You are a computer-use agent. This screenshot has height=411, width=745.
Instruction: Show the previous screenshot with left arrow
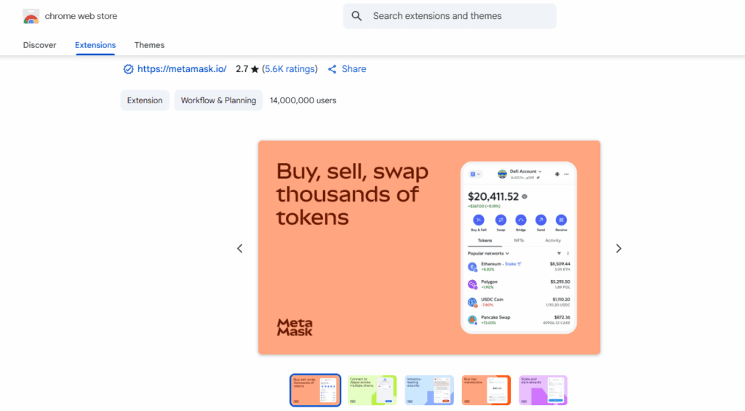(x=240, y=248)
